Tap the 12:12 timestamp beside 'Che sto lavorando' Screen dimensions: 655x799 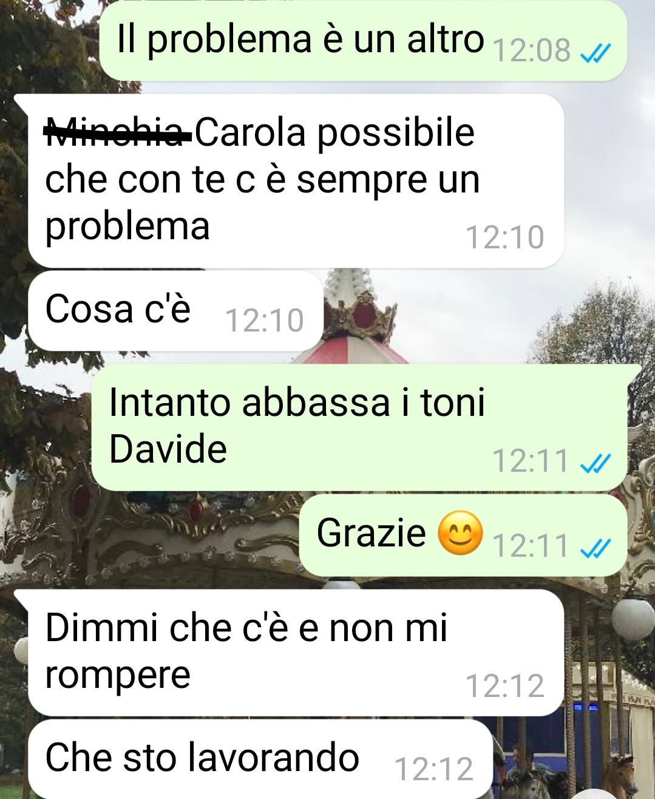tap(433, 770)
